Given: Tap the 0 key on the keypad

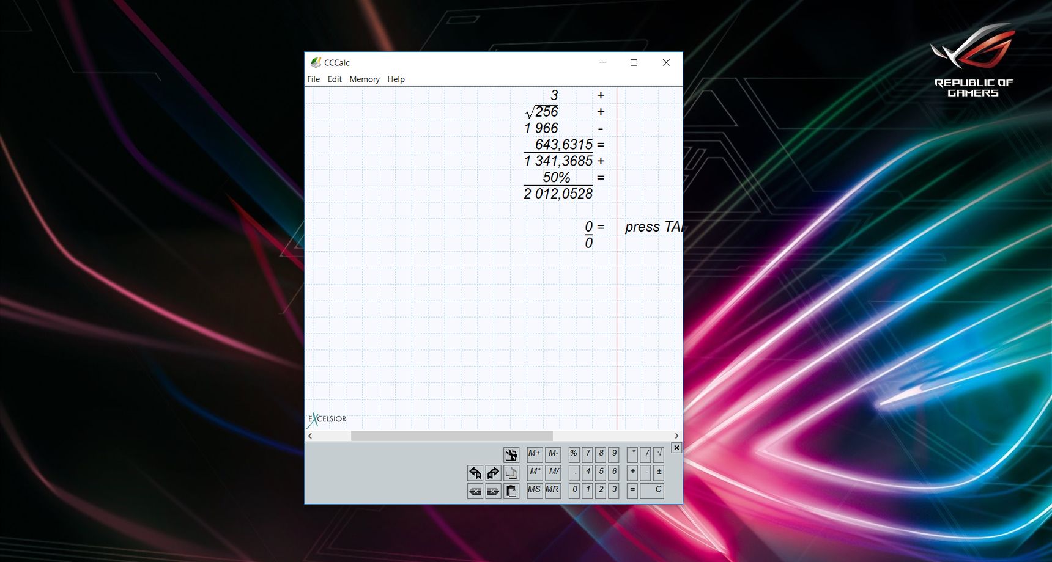Looking at the screenshot, I should pyautogui.click(x=574, y=491).
